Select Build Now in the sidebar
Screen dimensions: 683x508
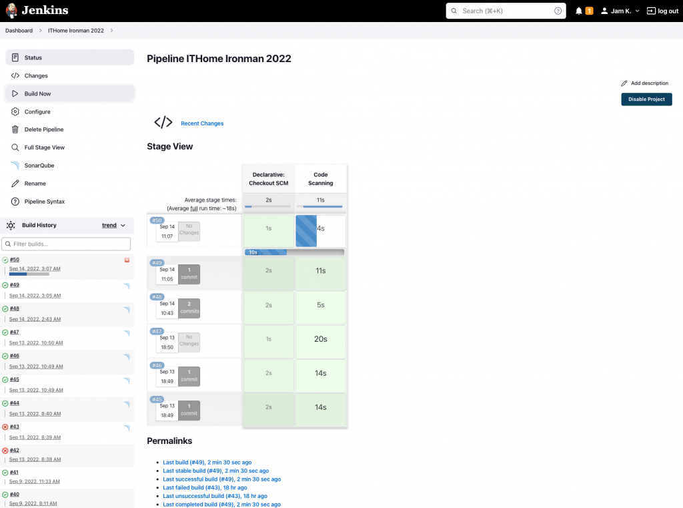pos(69,93)
